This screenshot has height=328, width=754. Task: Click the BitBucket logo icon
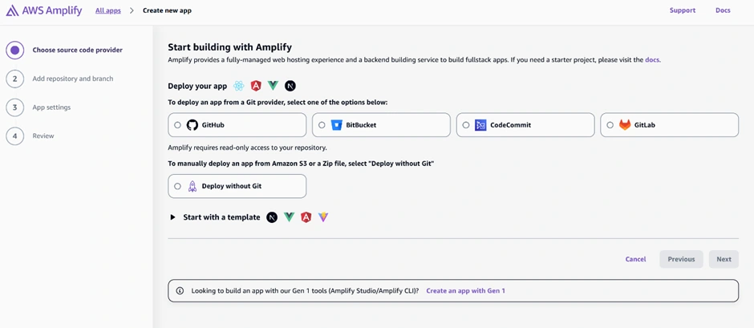point(337,125)
